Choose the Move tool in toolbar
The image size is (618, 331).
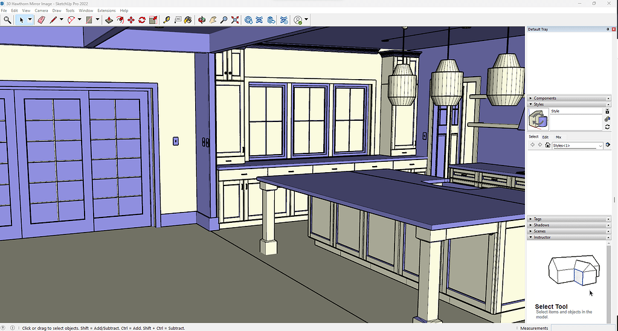coord(131,20)
